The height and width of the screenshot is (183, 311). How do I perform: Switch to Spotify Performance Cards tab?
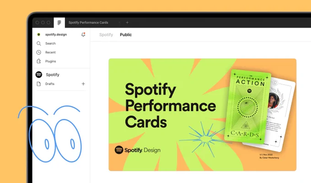coord(88,22)
